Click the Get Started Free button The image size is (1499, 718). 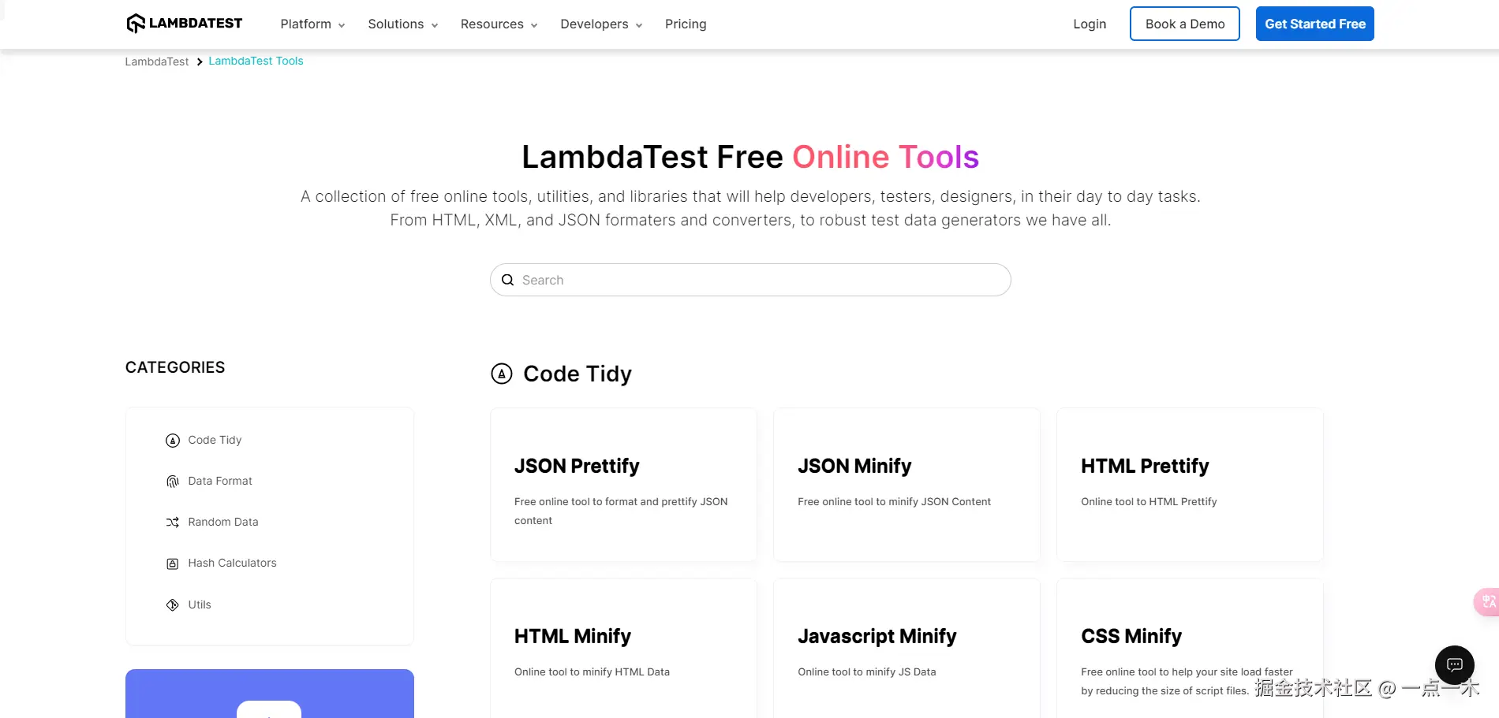point(1314,24)
